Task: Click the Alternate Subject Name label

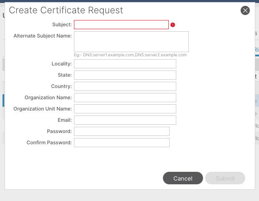Action: pos(43,36)
